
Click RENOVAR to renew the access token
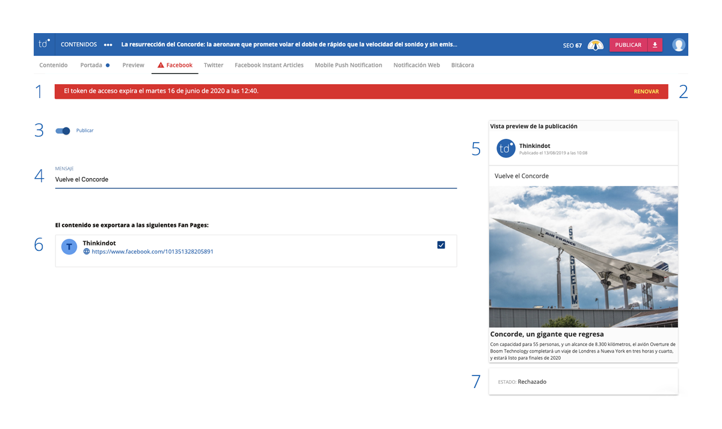pyautogui.click(x=646, y=91)
